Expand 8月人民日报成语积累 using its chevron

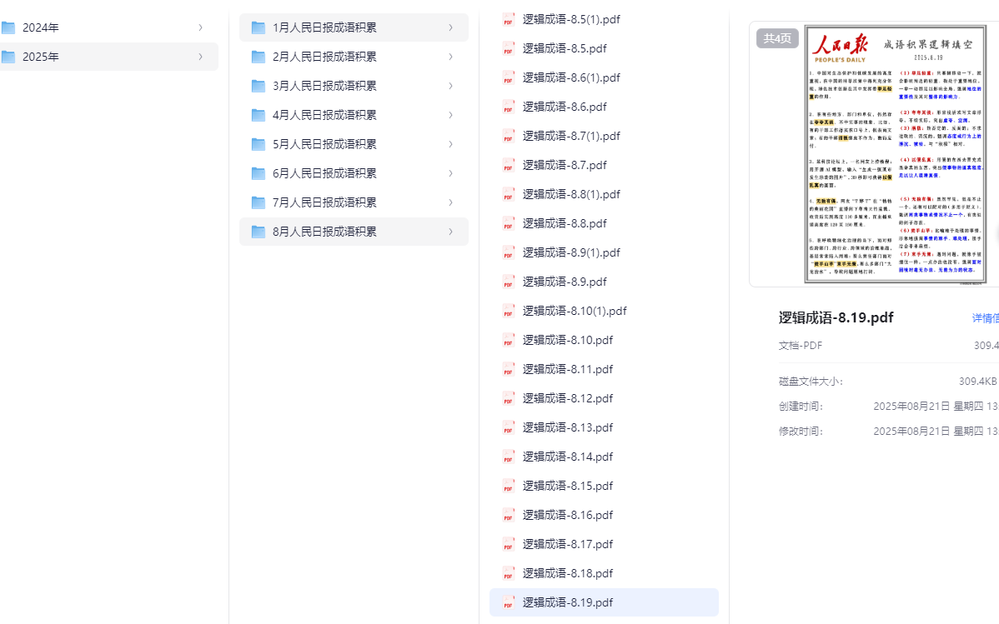(x=450, y=232)
